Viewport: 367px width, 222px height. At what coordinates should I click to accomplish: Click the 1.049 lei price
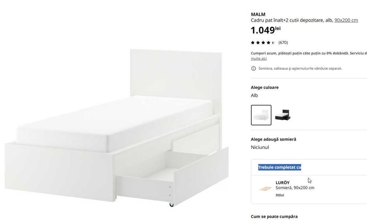coord(266,30)
